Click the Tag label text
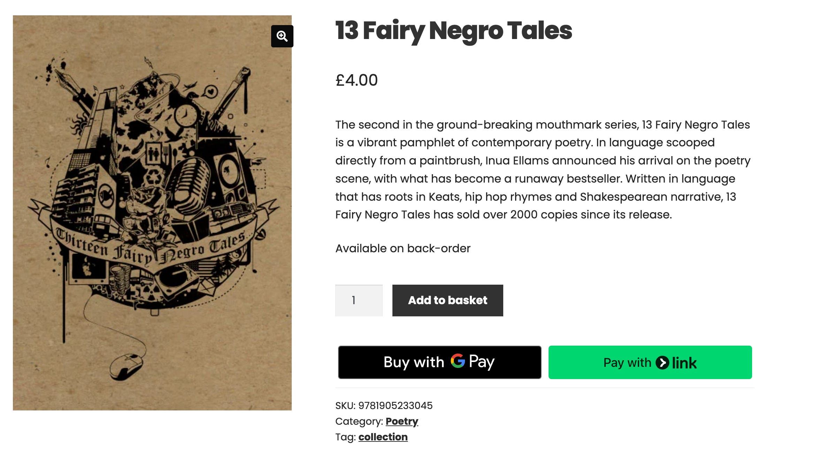The width and height of the screenshot is (819, 462). coord(345,437)
